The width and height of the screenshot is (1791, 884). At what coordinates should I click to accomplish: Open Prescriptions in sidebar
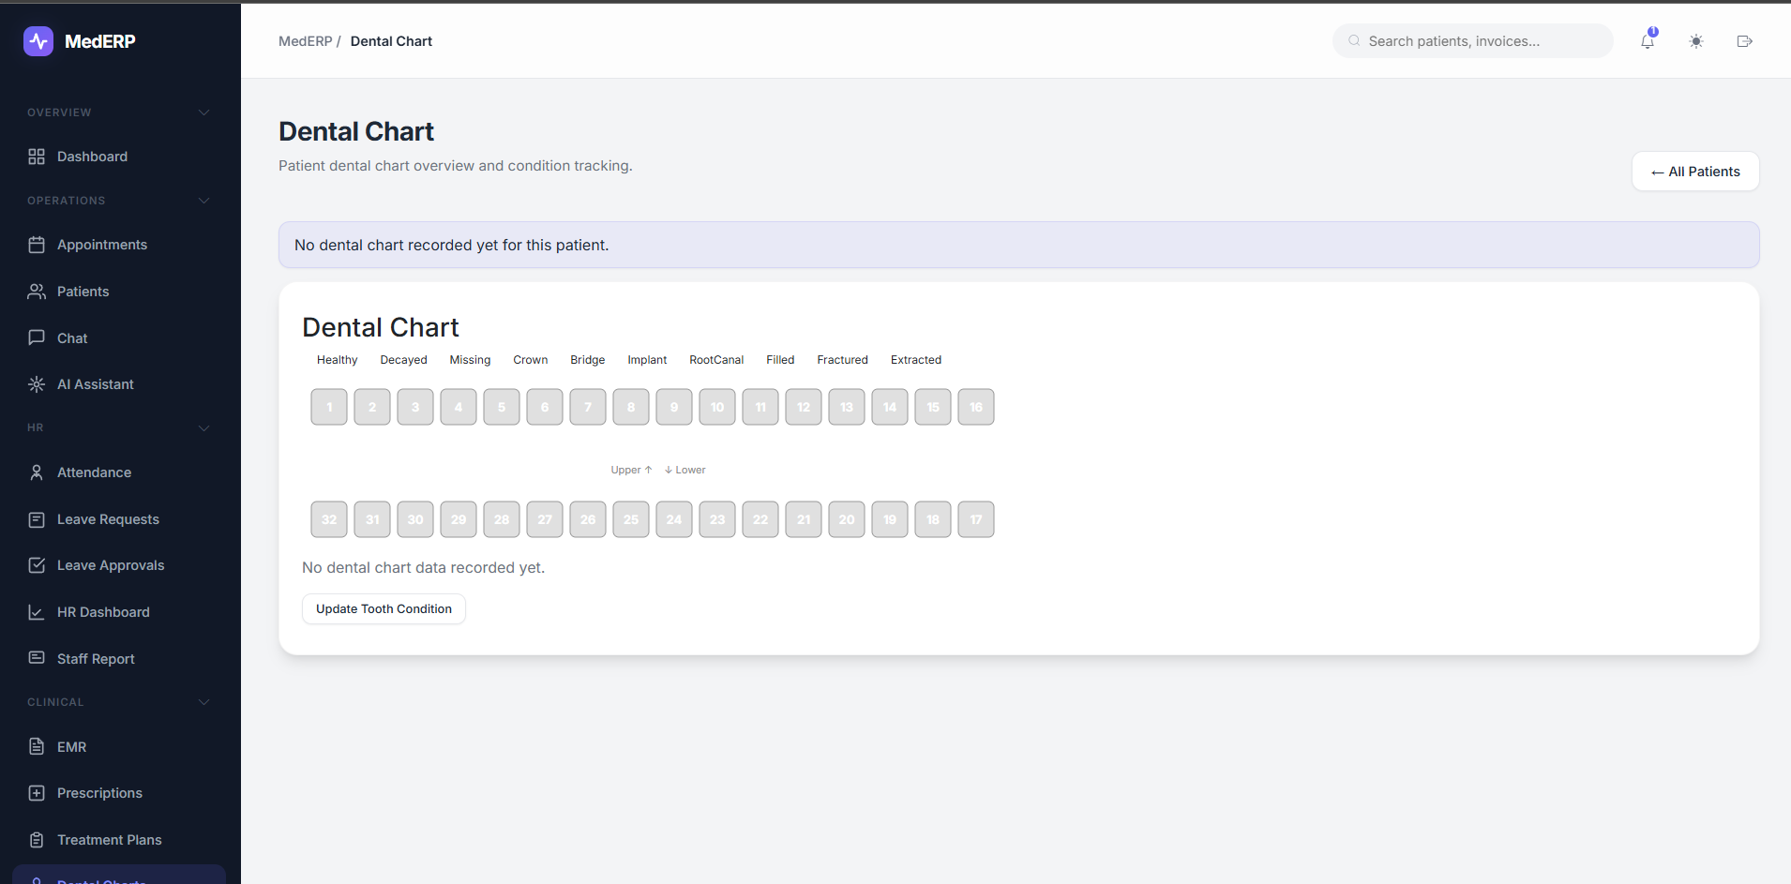[99, 793]
